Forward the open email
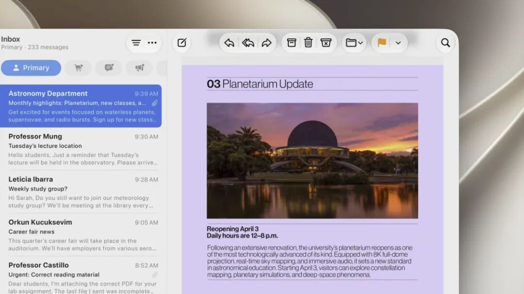The height and width of the screenshot is (294, 524). tap(266, 43)
